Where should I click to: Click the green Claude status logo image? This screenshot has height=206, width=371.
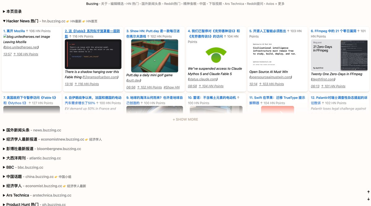[x=216, y=55]
